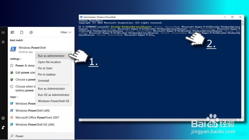Open the Edit power plan result

pyautogui.click(x=22, y=72)
